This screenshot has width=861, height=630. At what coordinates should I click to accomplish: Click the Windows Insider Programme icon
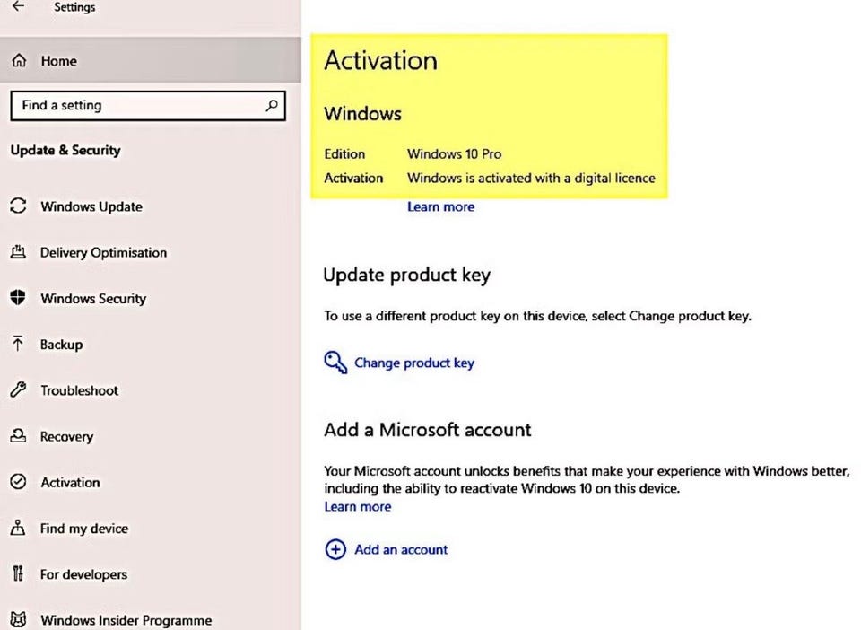click(x=18, y=619)
